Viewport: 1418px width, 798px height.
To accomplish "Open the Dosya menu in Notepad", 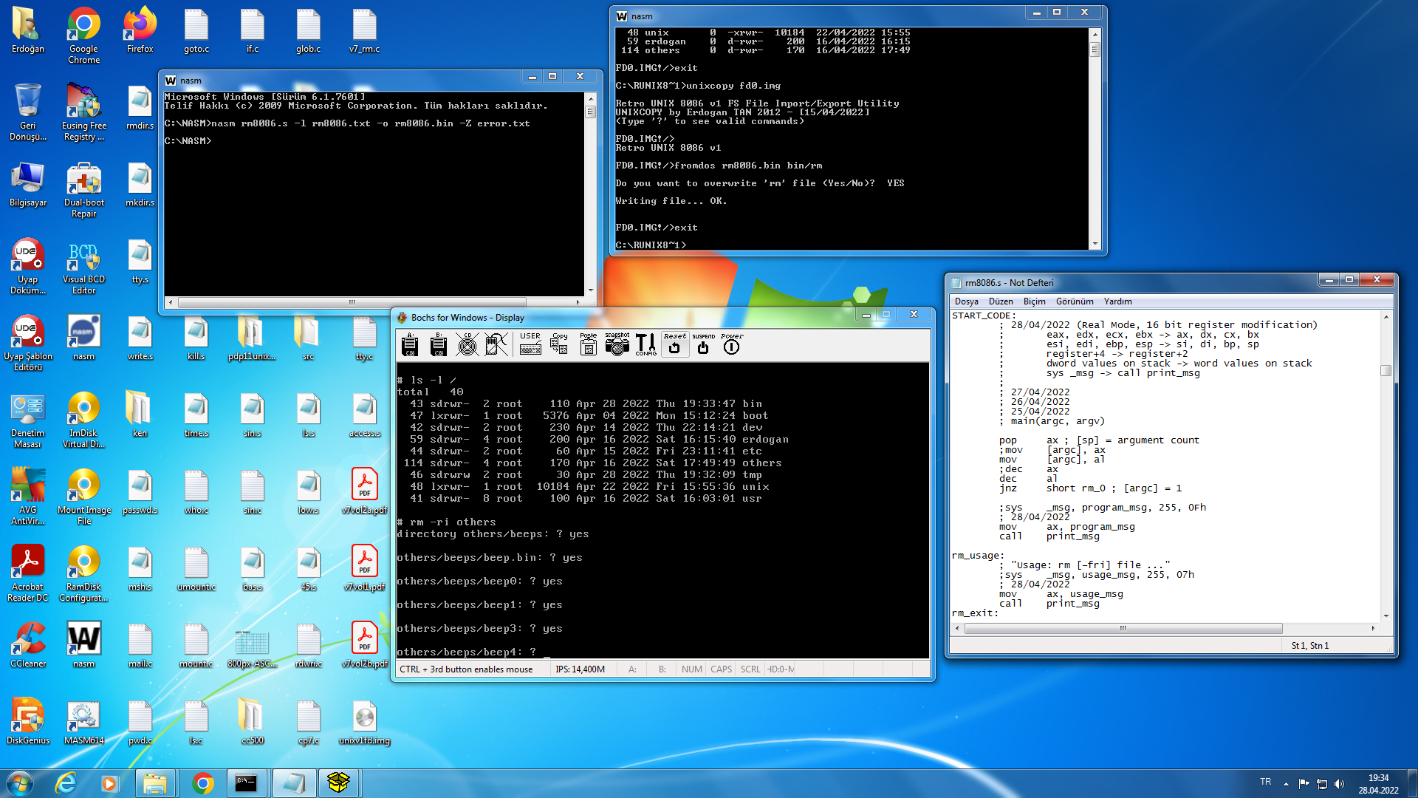I will (966, 301).
